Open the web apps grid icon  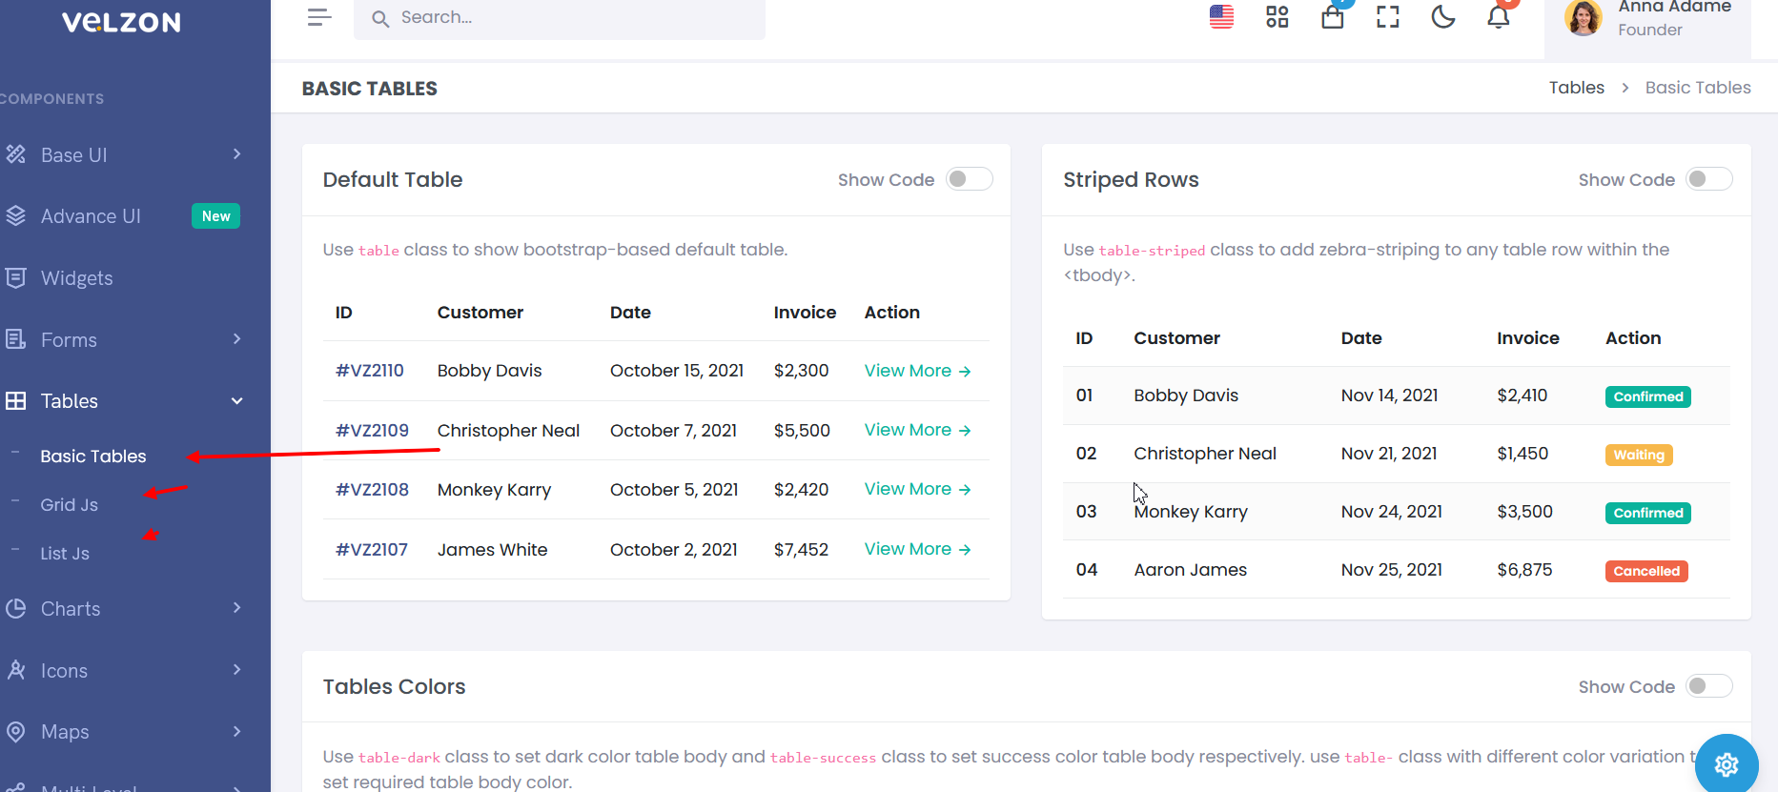pyautogui.click(x=1277, y=17)
